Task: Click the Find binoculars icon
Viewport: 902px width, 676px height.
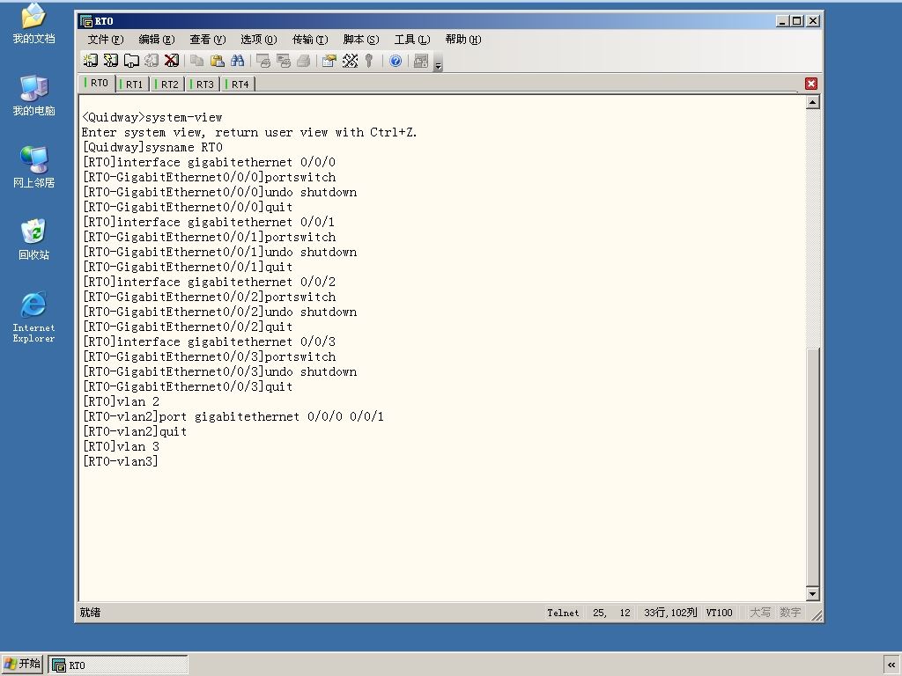Action: [x=238, y=61]
